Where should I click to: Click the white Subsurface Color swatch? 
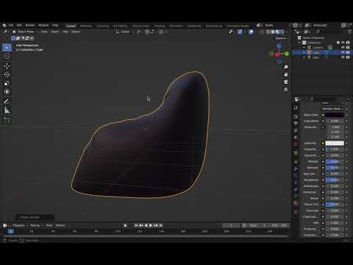coord(335,143)
